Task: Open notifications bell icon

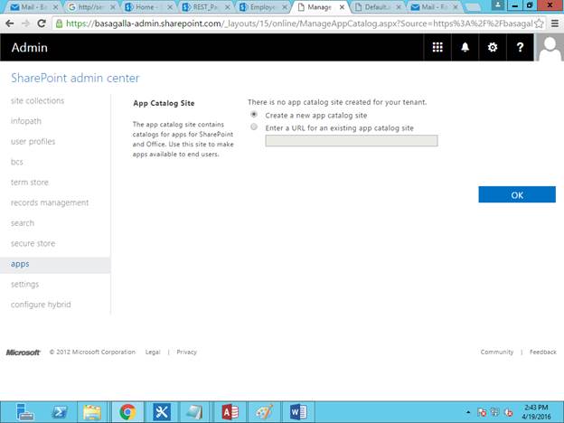Action: point(465,47)
